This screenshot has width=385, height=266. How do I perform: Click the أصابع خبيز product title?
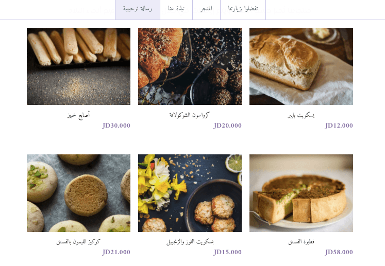(x=78, y=115)
